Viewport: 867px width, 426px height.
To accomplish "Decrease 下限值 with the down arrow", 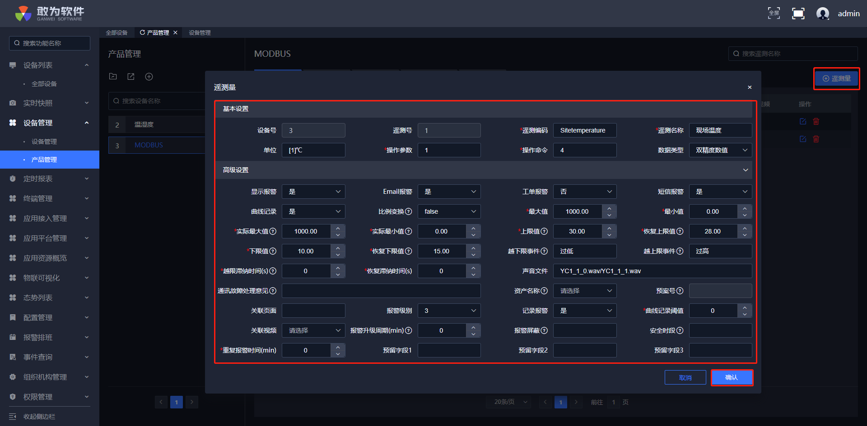I will (338, 255).
